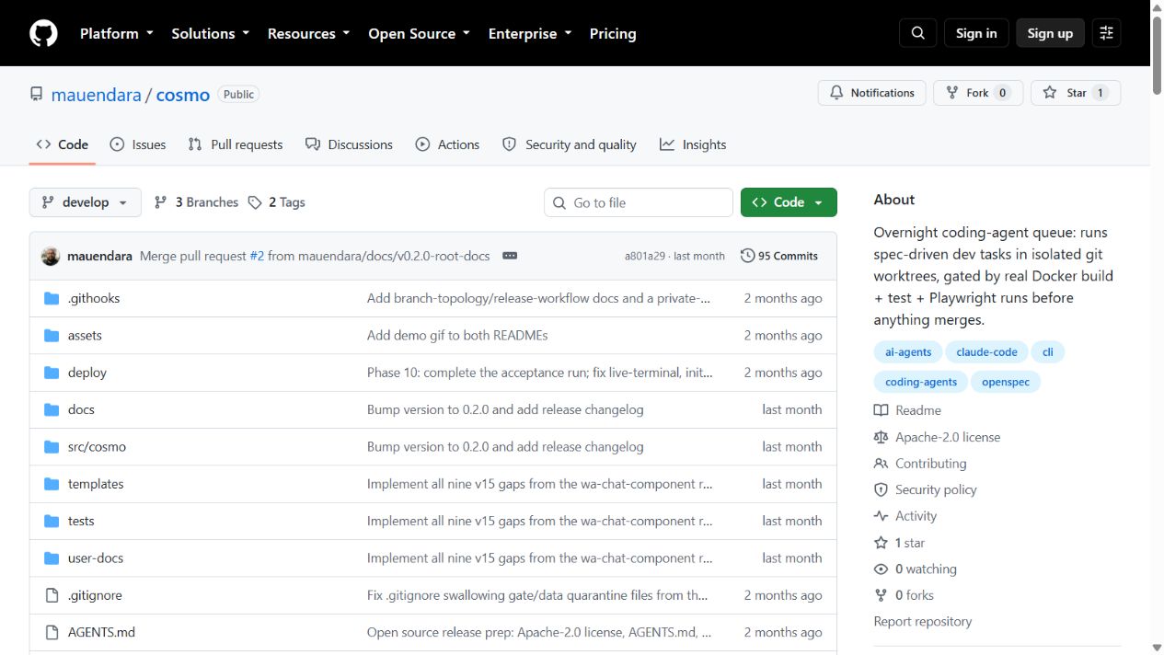Image resolution: width=1164 pixels, height=655 pixels.
Task: Switch to the Pull requests tab
Action: point(236,144)
